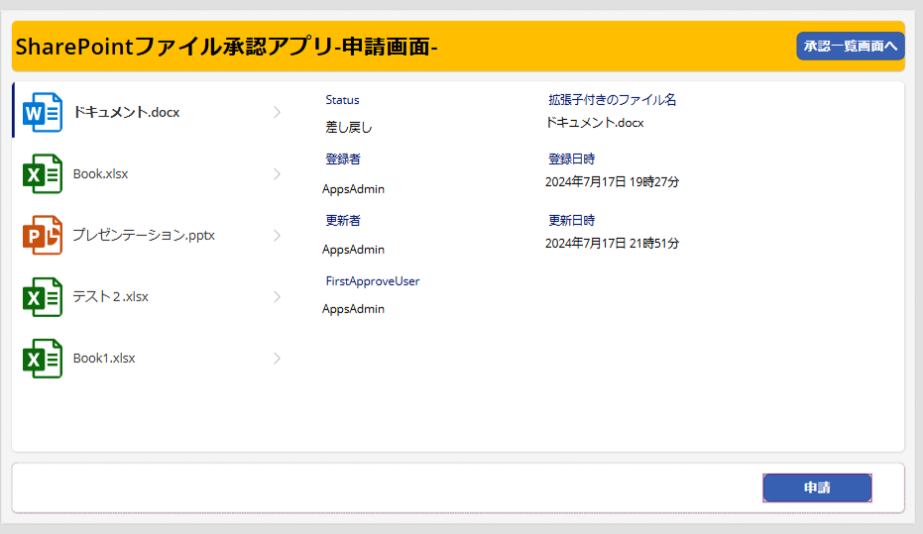Select the Book1.xlsx file name
Viewport: 923px width, 534px height.
104,359
